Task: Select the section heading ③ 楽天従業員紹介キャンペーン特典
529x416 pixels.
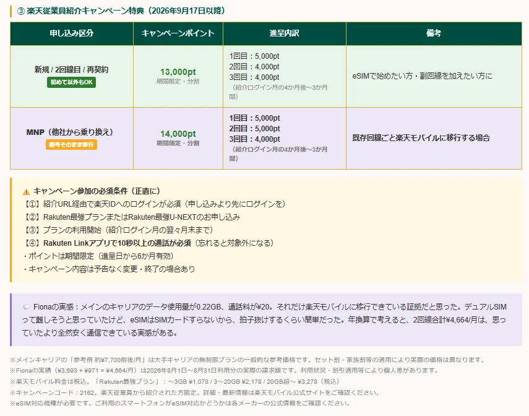Action: point(121,11)
